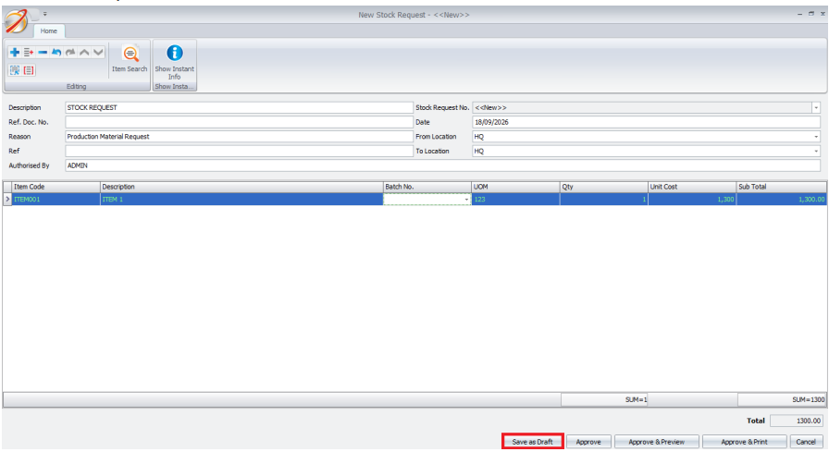This screenshot has height=452, width=829.
Task: Click the red bracket range icon
Action: click(x=29, y=70)
